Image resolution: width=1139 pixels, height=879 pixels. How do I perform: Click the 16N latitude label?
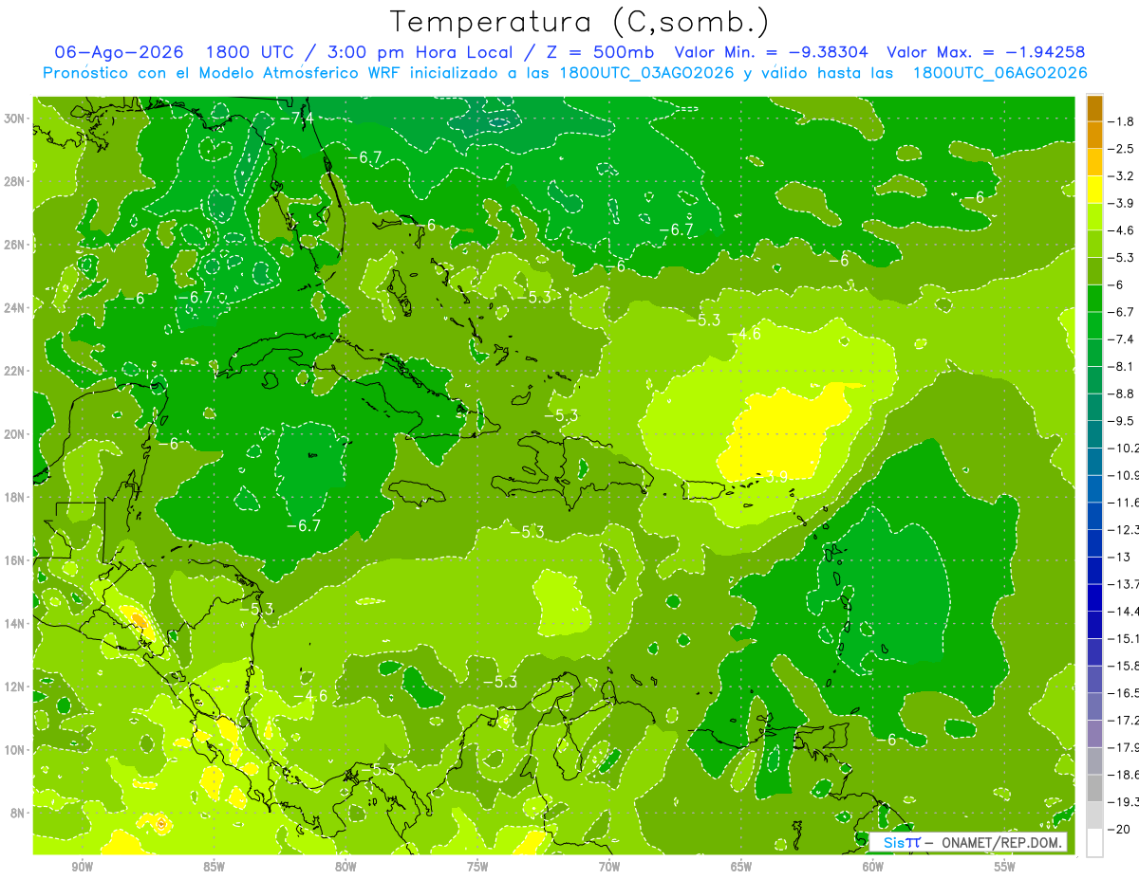click(x=16, y=560)
